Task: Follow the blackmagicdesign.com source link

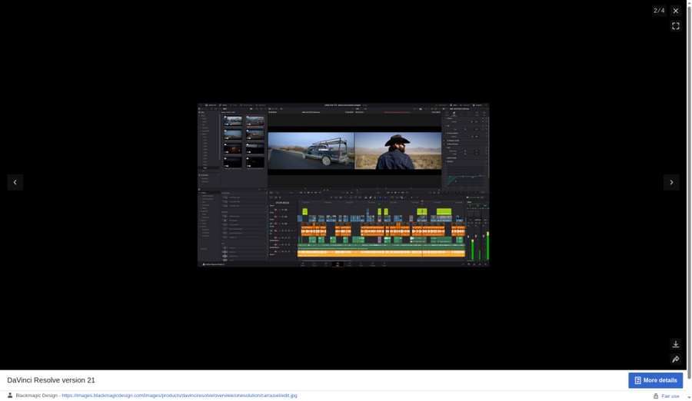Action: [x=179, y=396]
